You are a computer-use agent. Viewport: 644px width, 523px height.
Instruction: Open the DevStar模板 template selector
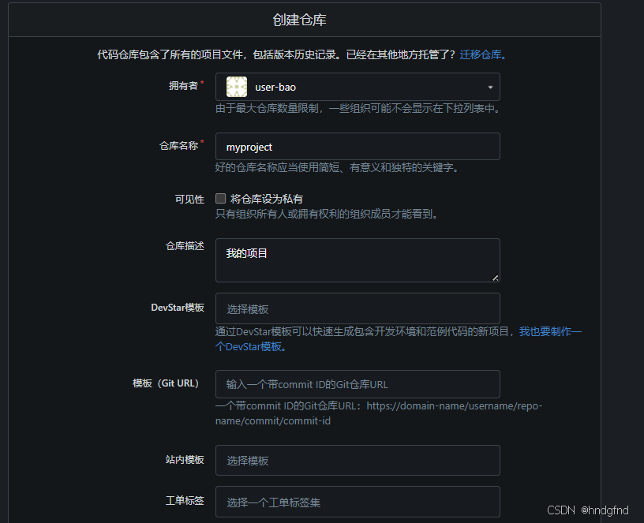(357, 308)
